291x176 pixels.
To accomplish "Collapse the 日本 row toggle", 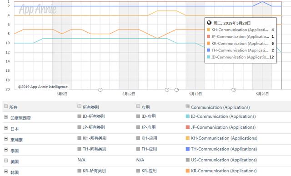I will [6, 128].
